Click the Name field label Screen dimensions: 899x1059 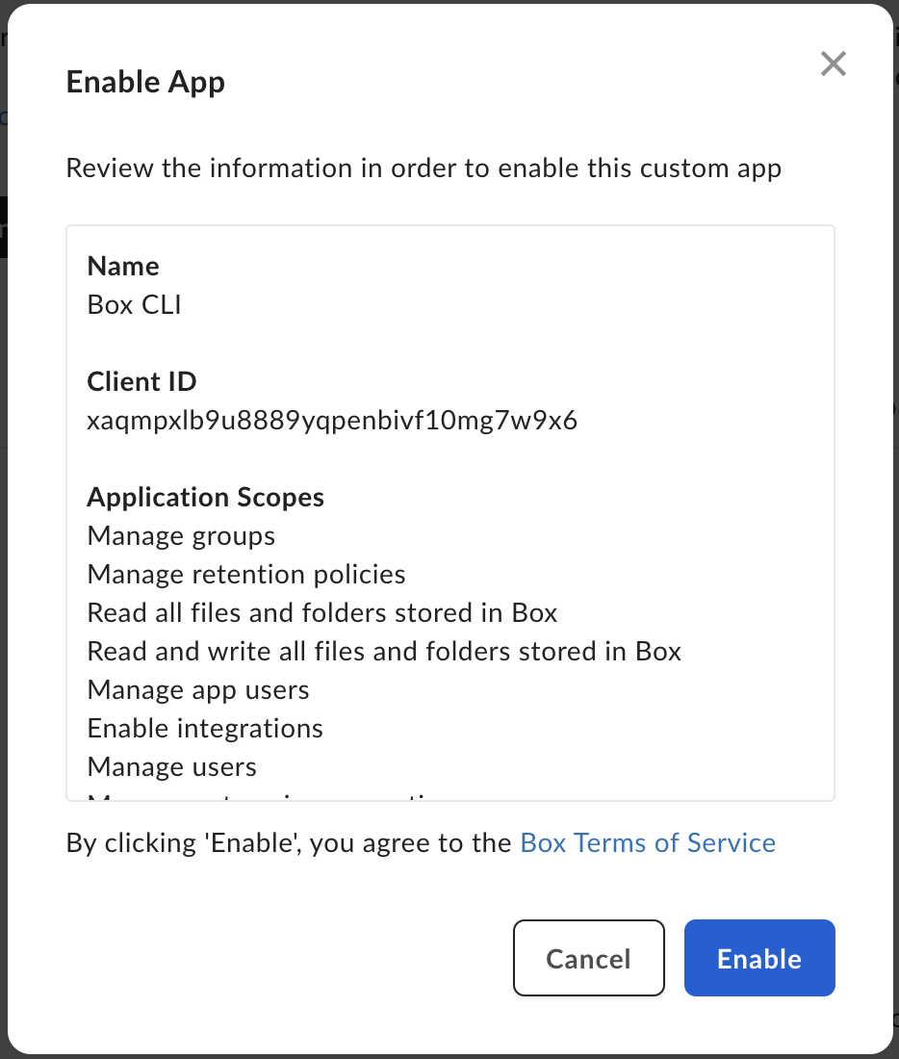(x=123, y=266)
